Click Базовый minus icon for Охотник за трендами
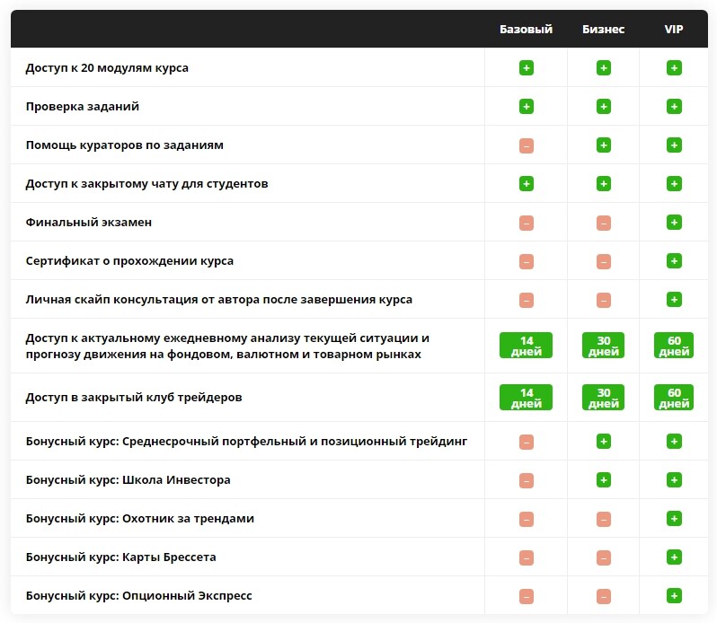 click(527, 520)
